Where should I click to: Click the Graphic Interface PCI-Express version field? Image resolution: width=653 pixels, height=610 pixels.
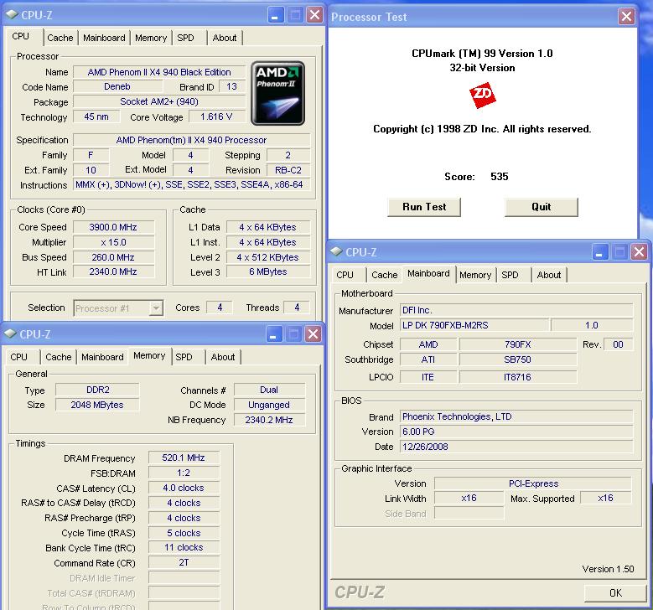(x=533, y=483)
